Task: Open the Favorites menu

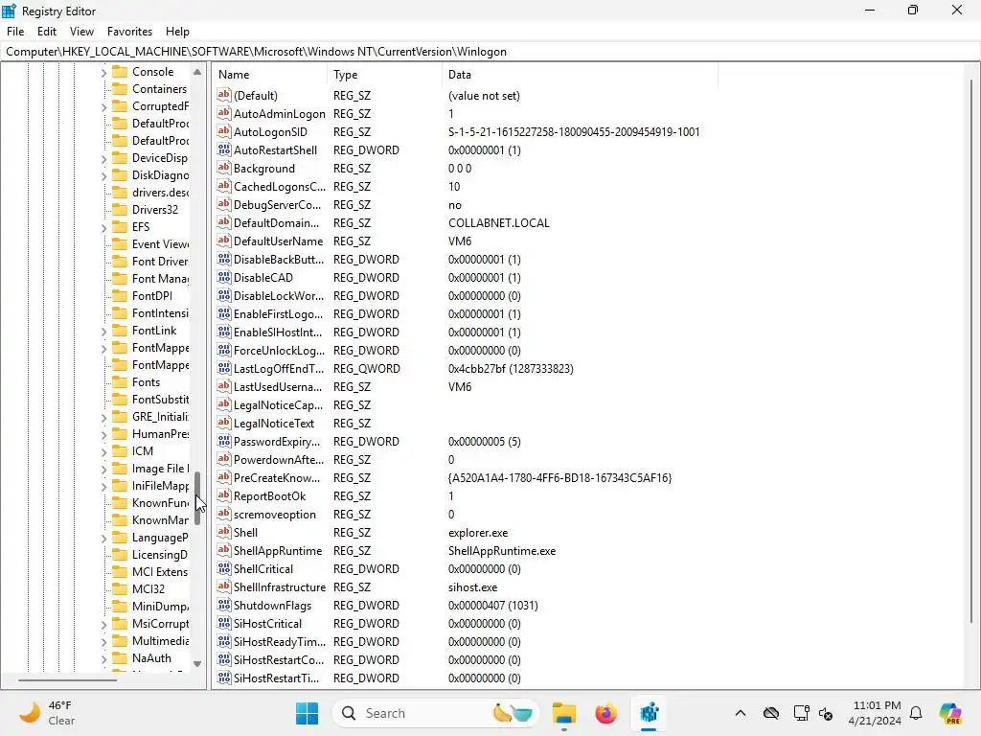Action: [x=129, y=32]
